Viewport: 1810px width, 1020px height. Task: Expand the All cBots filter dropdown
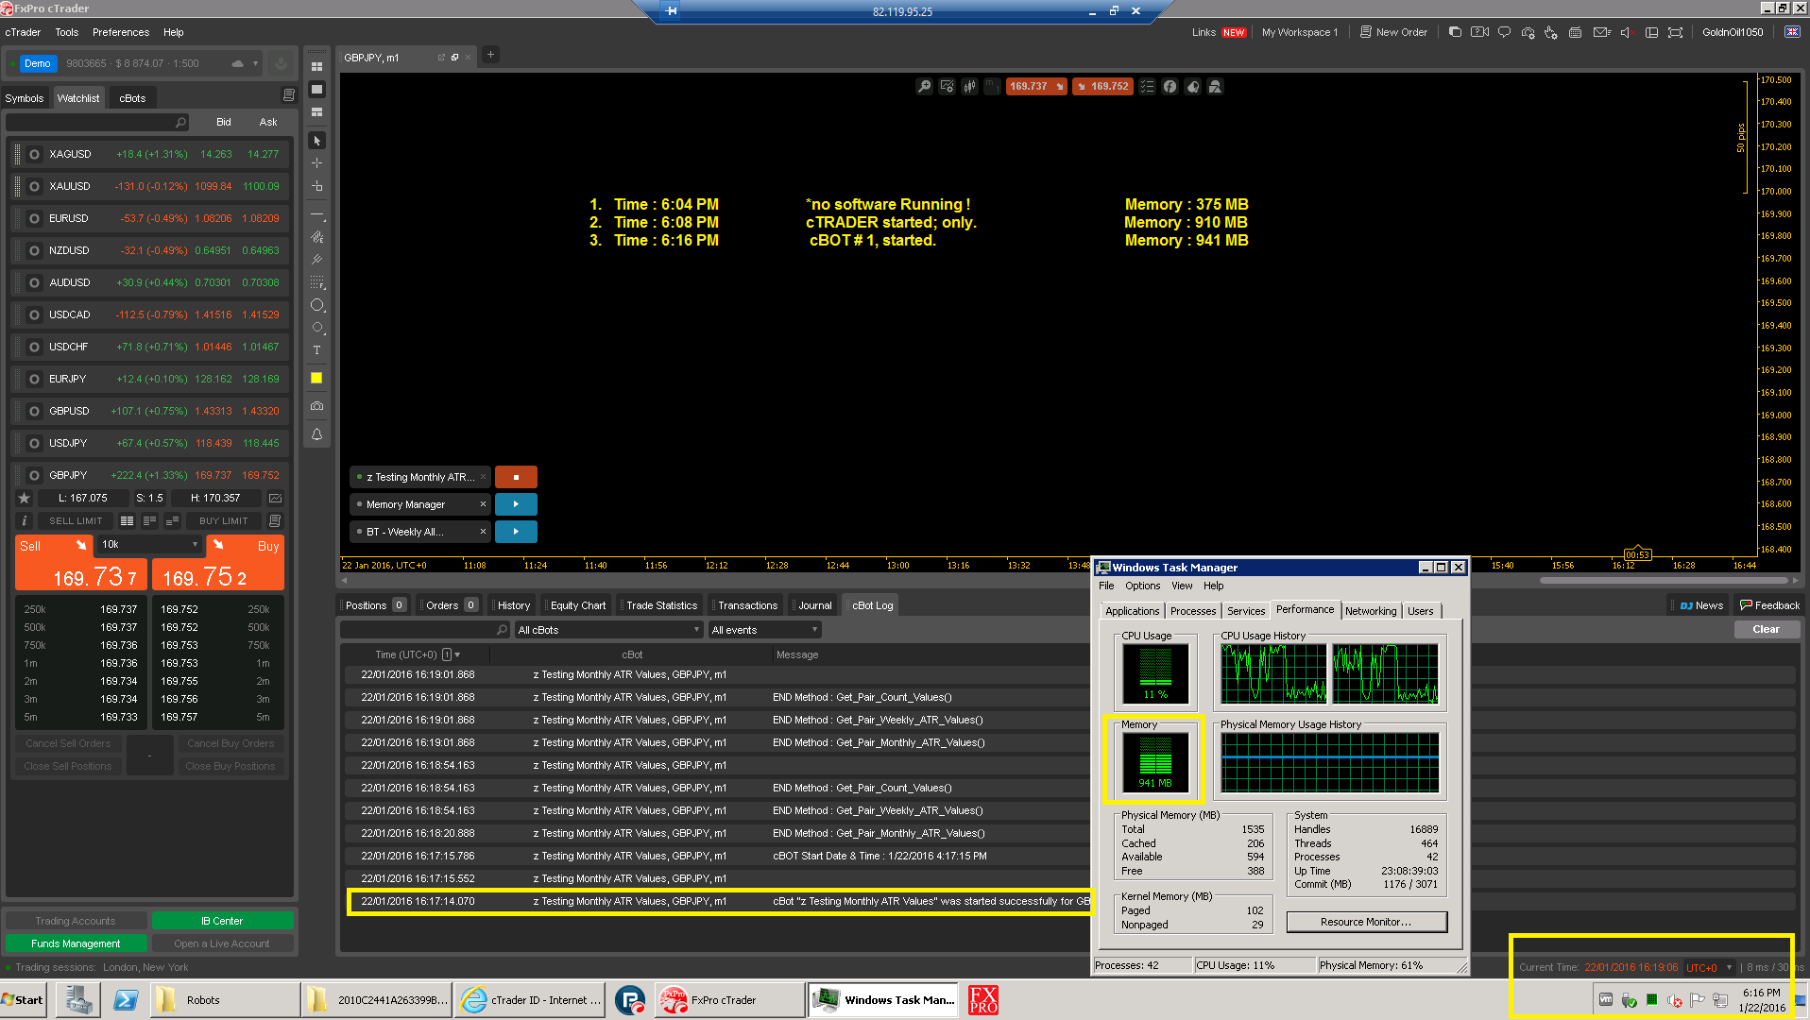tap(608, 630)
